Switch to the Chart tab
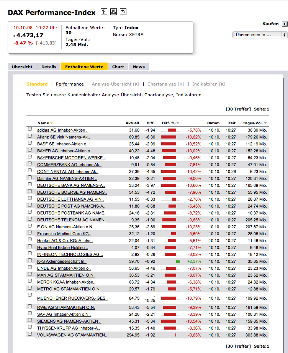This screenshot has height=353, width=288. point(118,67)
